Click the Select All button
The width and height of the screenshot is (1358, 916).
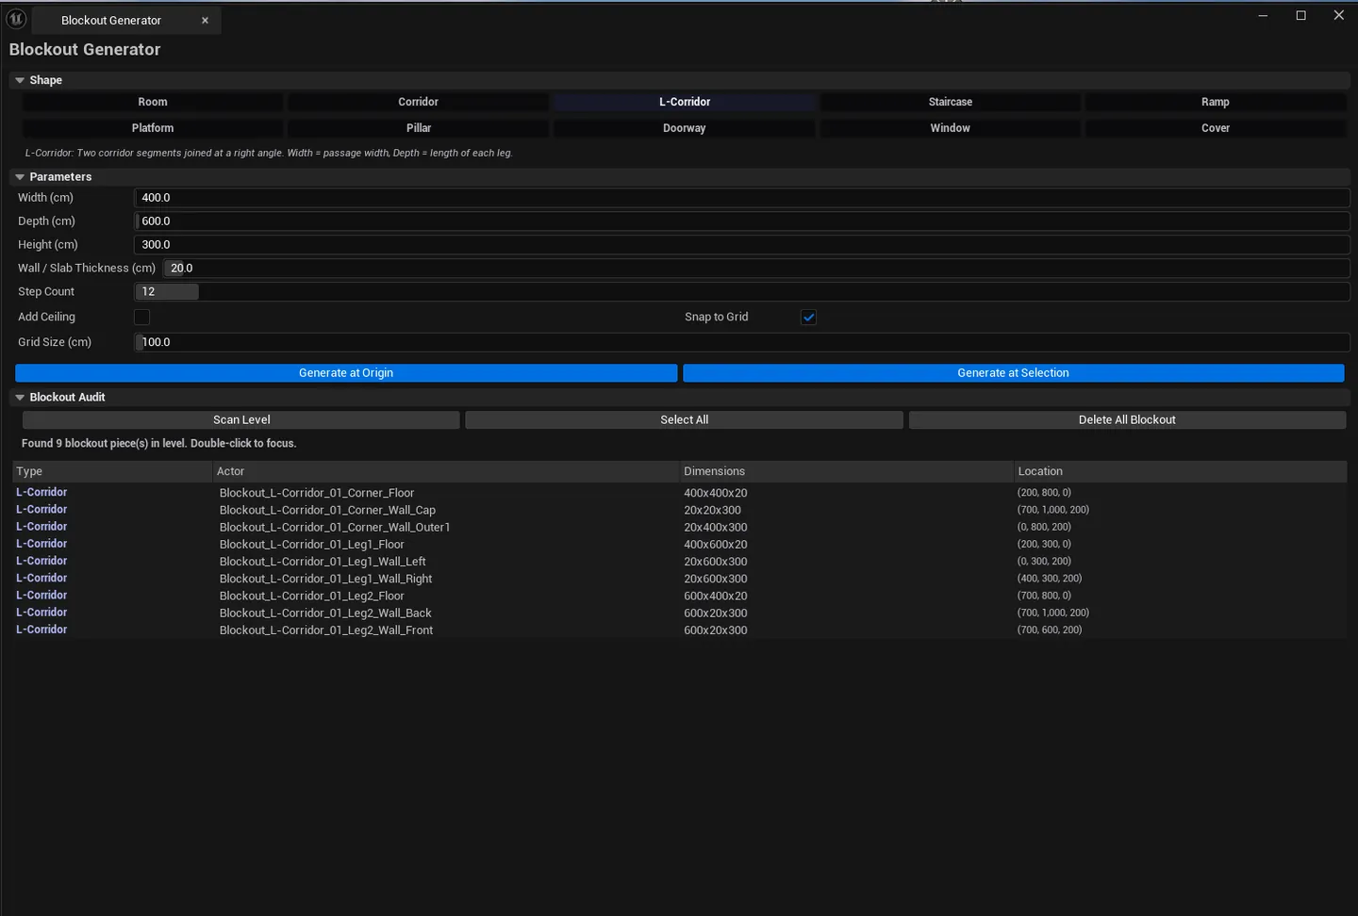pyautogui.click(x=685, y=420)
